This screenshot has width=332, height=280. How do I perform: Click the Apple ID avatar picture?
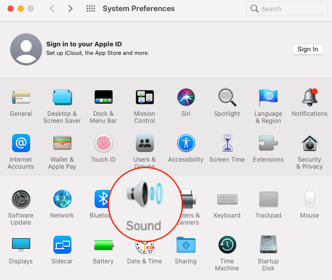(x=26, y=49)
